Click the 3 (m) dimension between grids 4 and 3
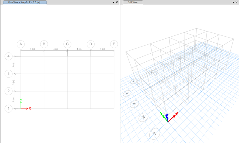Image resolution: width=239 pixels, height=143 pixels. point(13,65)
